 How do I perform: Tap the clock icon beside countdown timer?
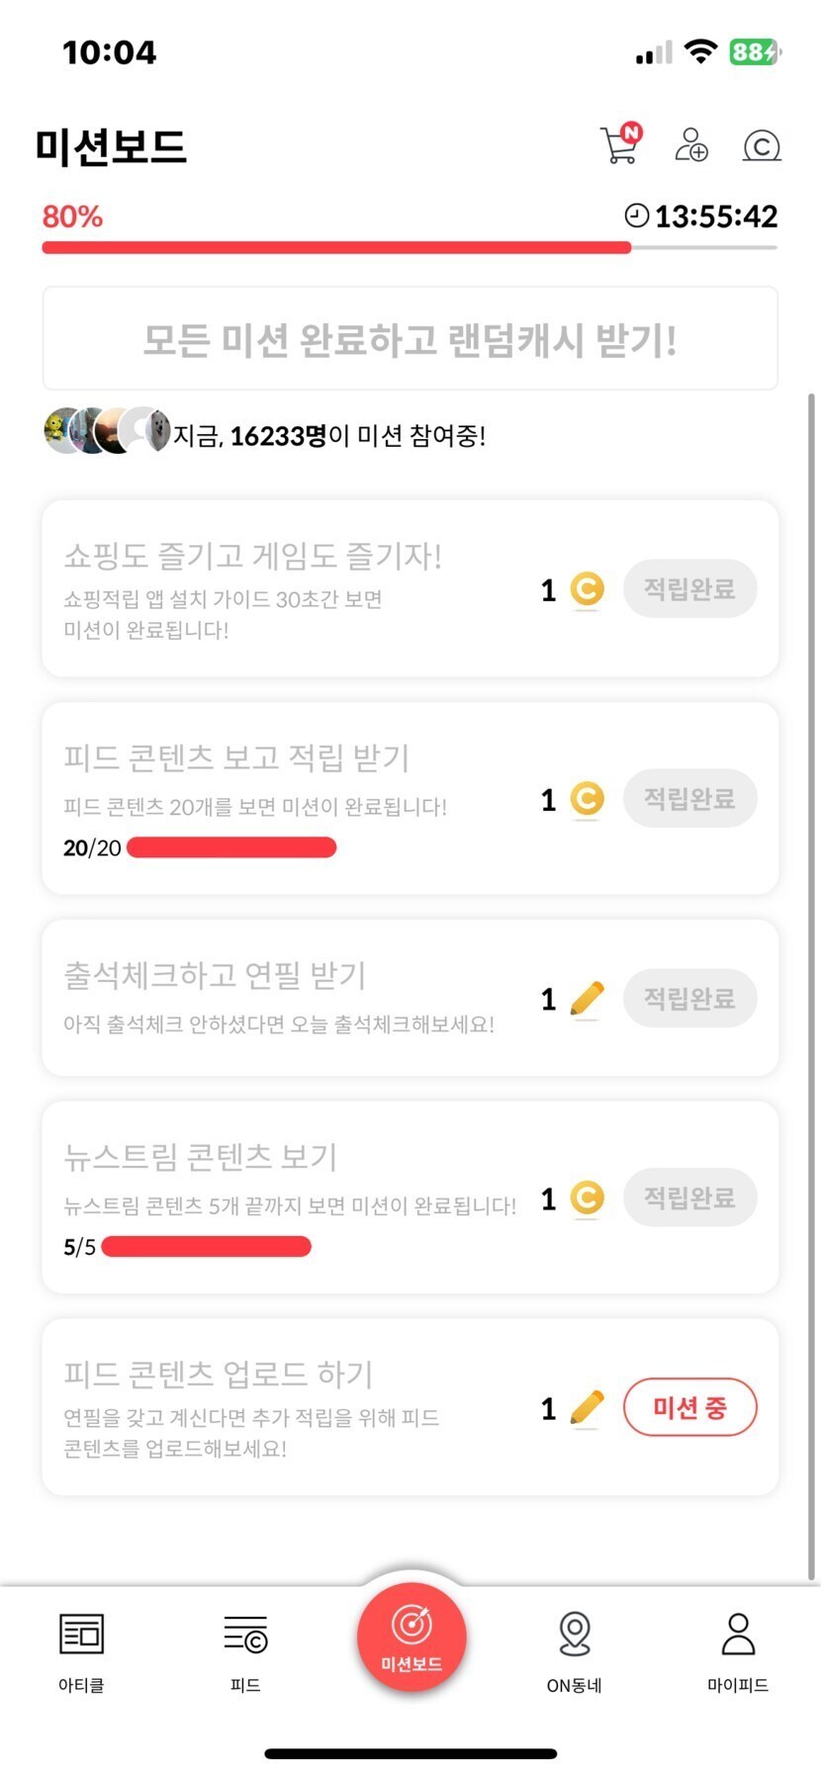point(637,215)
